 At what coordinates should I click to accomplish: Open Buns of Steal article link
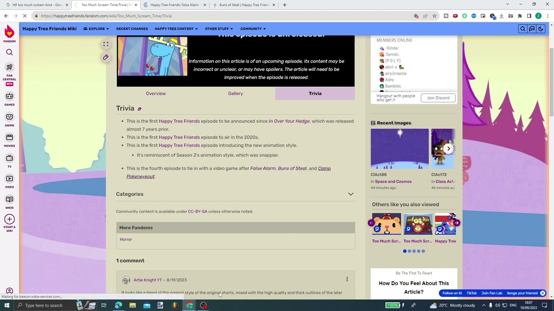pos(292,168)
